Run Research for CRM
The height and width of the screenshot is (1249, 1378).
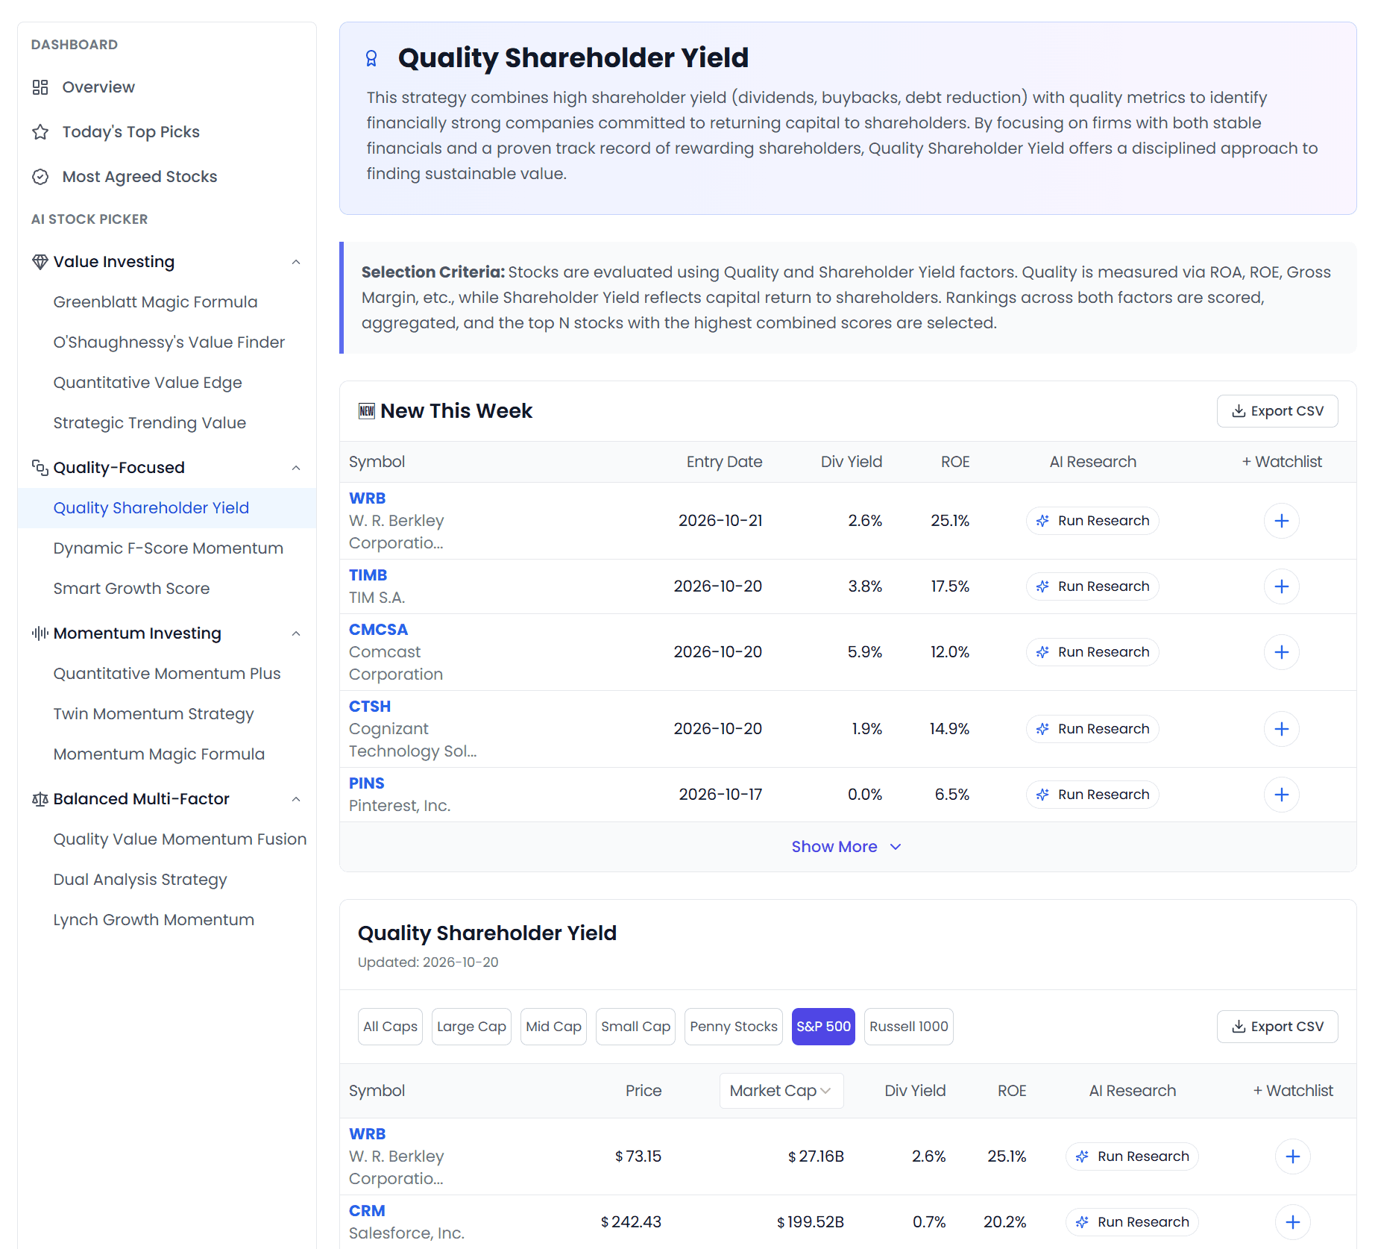[1132, 1222]
